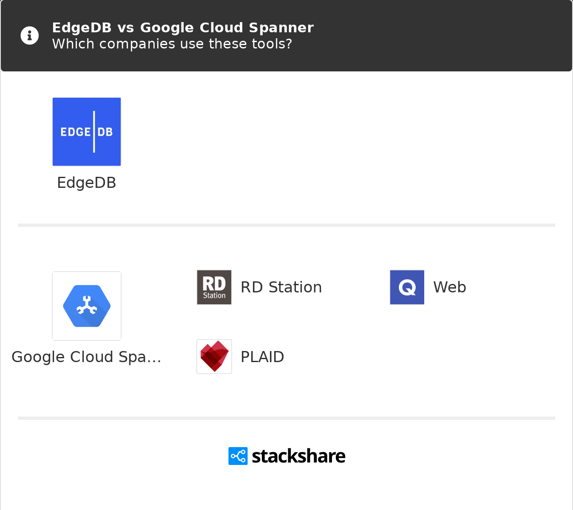Select the RD Station company logo
This screenshot has height=510, width=573.
tap(214, 287)
